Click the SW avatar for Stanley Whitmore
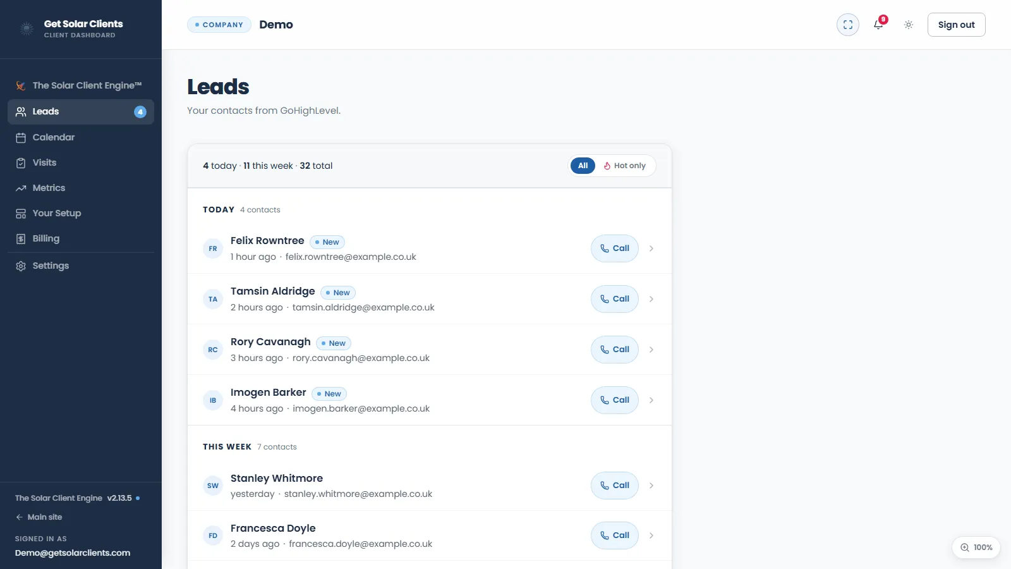 click(213, 486)
